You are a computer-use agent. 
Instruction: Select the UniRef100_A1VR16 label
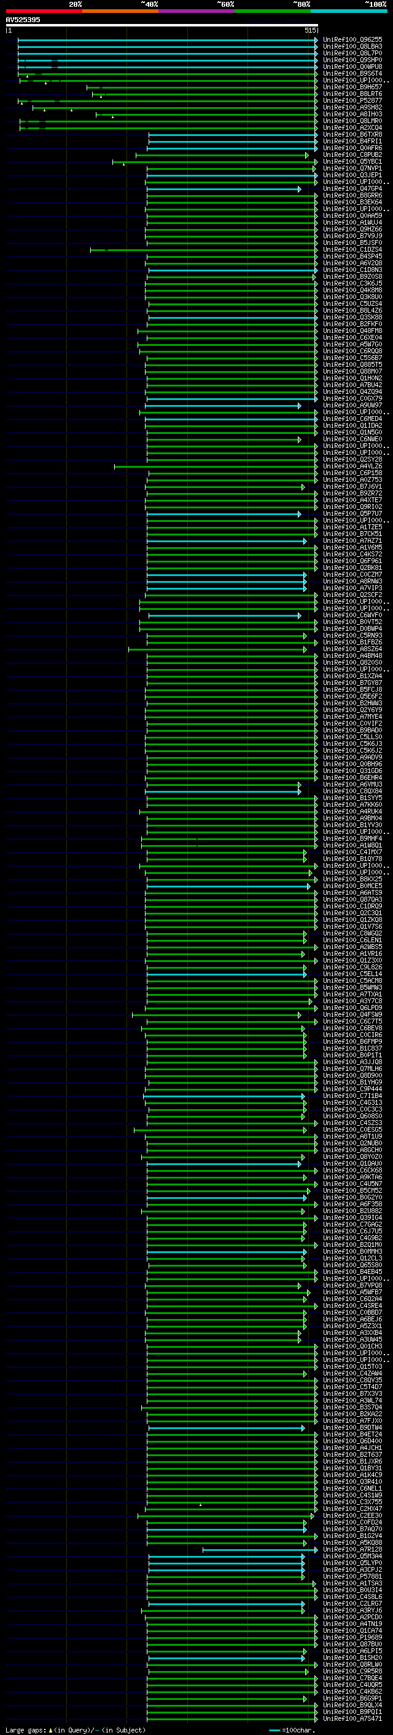point(352,954)
